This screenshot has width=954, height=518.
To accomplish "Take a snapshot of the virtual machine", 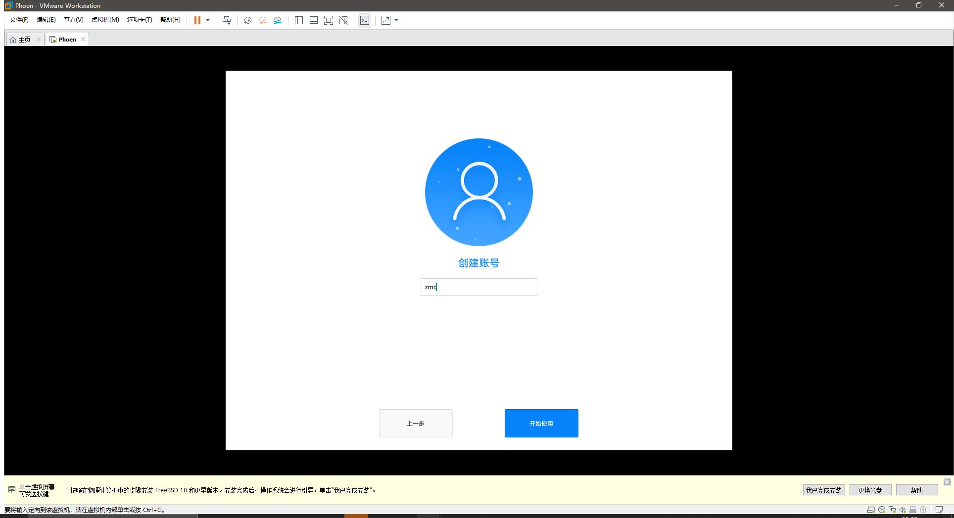I will [247, 20].
